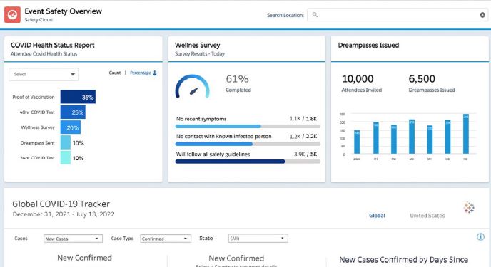Click the No recent symptoms progress bar
The height and width of the screenshot is (267, 491).
[248, 127]
